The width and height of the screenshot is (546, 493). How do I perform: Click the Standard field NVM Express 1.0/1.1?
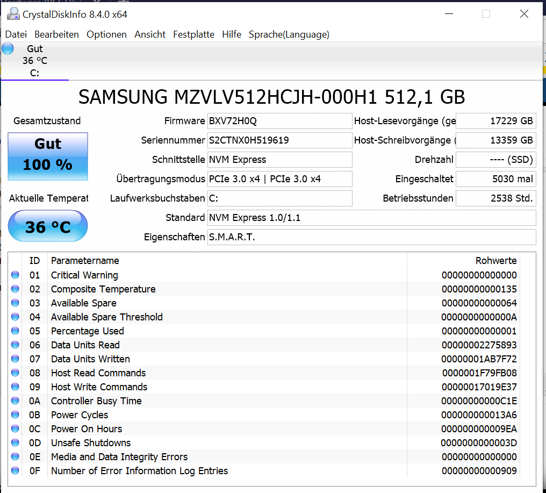point(371,218)
